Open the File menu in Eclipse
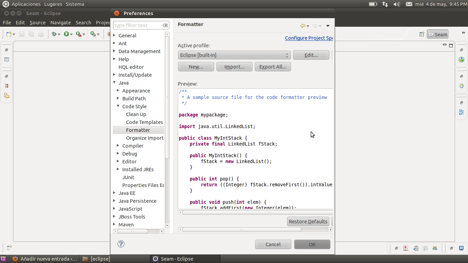The width and height of the screenshot is (468, 263). tap(7, 23)
